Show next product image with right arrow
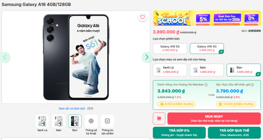263x140 pixels. coord(147,57)
